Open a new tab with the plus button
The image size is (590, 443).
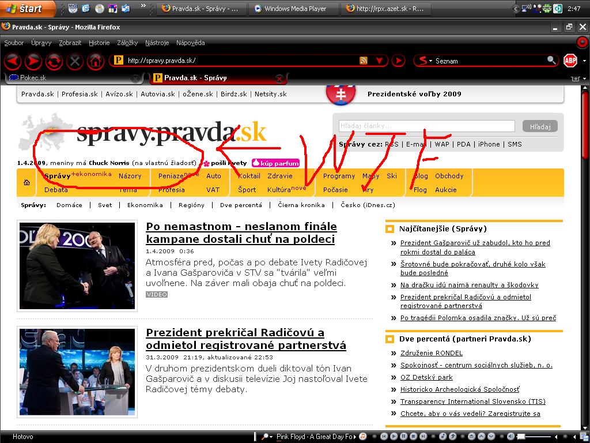click(576, 78)
